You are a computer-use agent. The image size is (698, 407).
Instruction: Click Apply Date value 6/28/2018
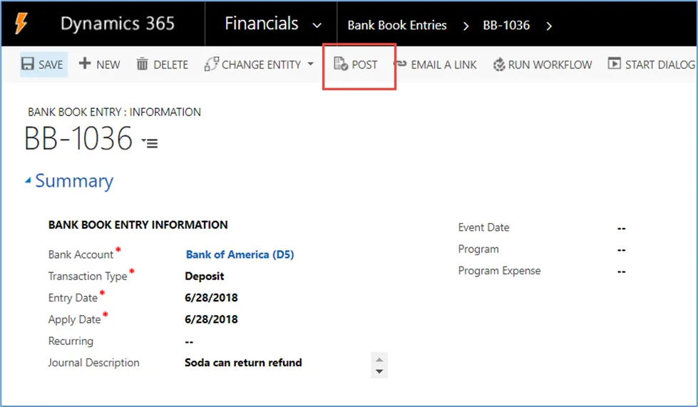[212, 319]
